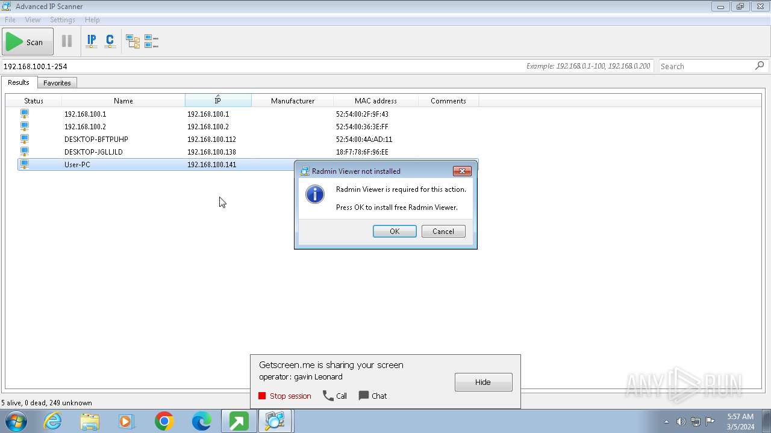Select the User-PC host name

(77, 164)
